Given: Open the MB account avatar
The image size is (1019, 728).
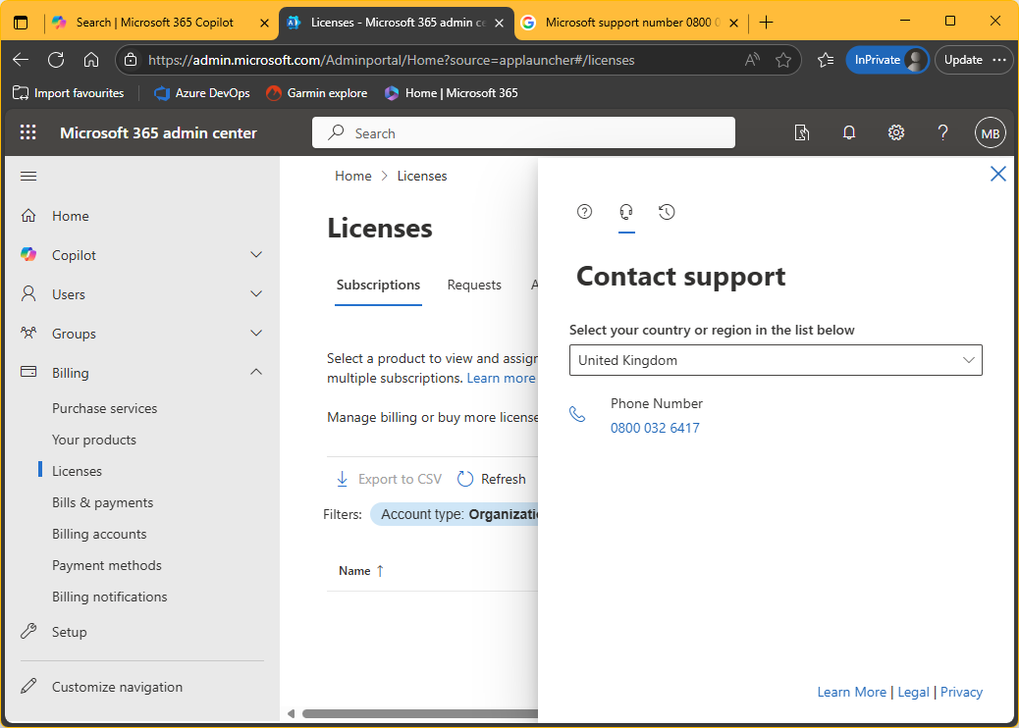Looking at the screenshot, I should (990, 131).
